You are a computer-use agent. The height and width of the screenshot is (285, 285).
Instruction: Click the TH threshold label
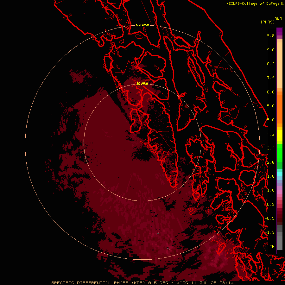[x=272, y=247]
